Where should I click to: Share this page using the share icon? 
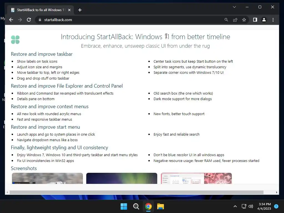click(235, 20)
